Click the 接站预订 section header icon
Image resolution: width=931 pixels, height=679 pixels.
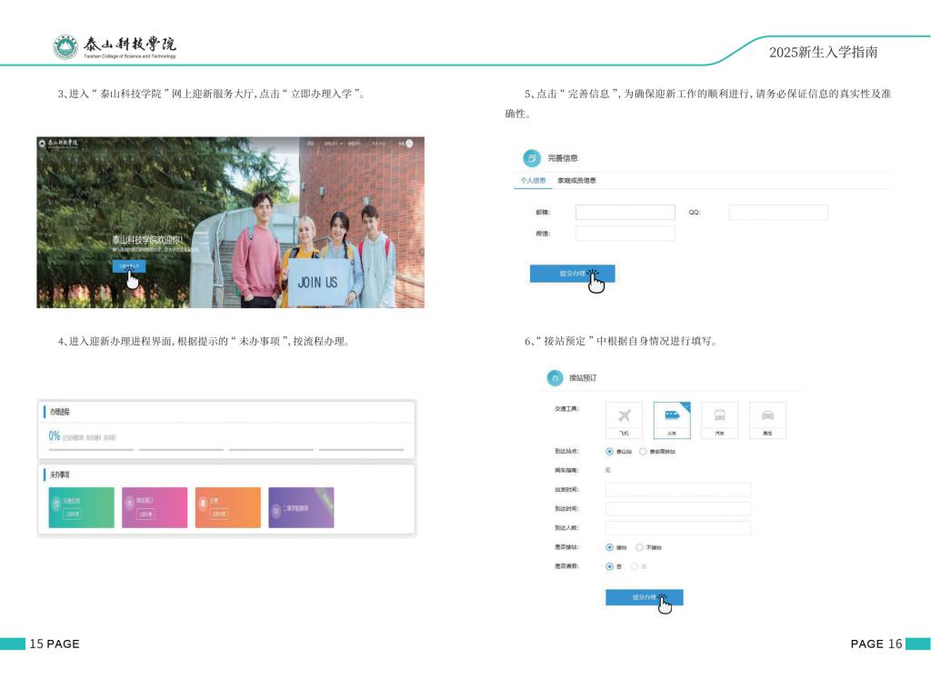555,377
